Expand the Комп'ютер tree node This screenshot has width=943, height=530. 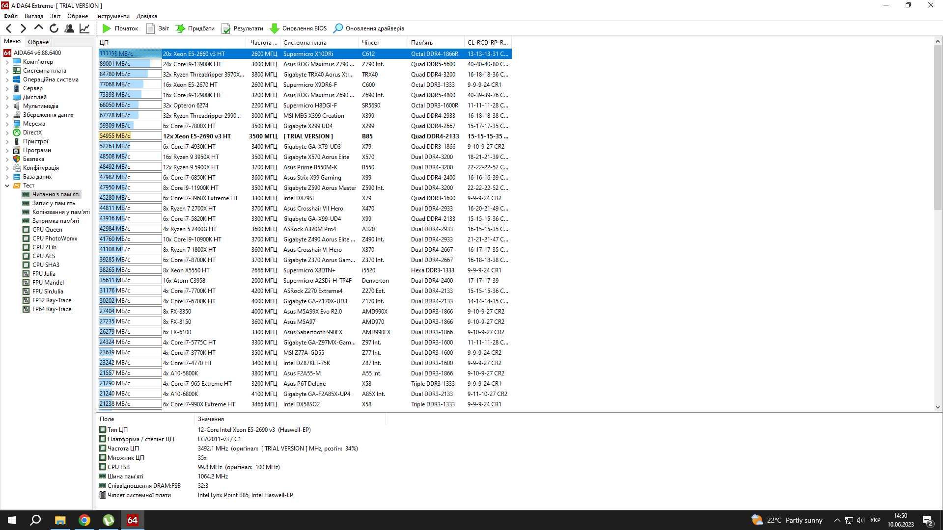tap(7, 62)
